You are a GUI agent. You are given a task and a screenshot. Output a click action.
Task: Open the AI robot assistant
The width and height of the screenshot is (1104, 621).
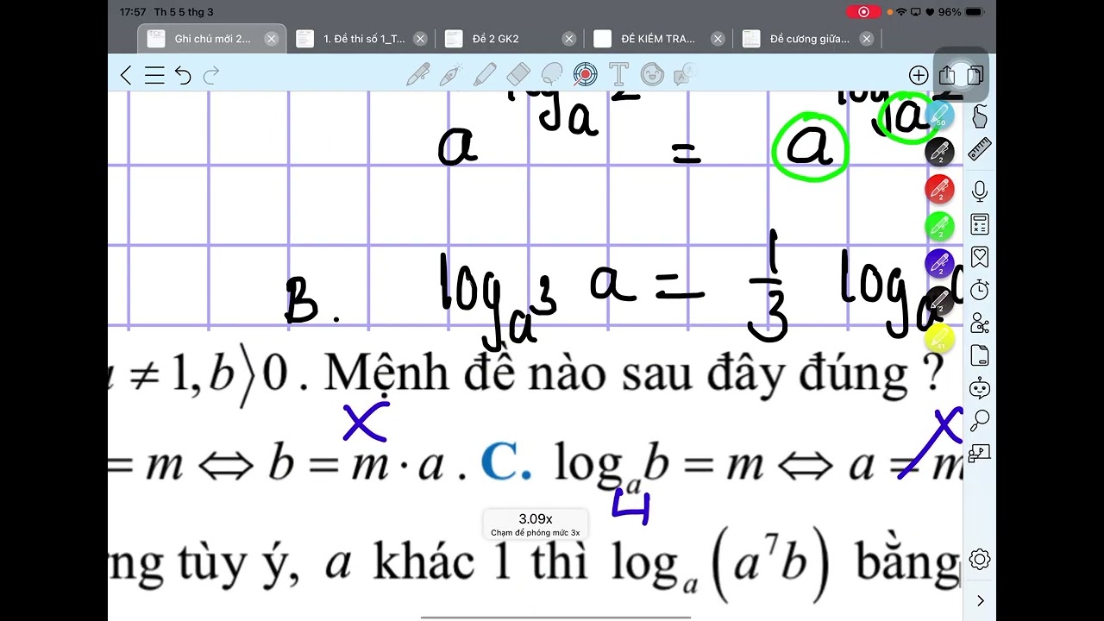click(x=980, y=388)
